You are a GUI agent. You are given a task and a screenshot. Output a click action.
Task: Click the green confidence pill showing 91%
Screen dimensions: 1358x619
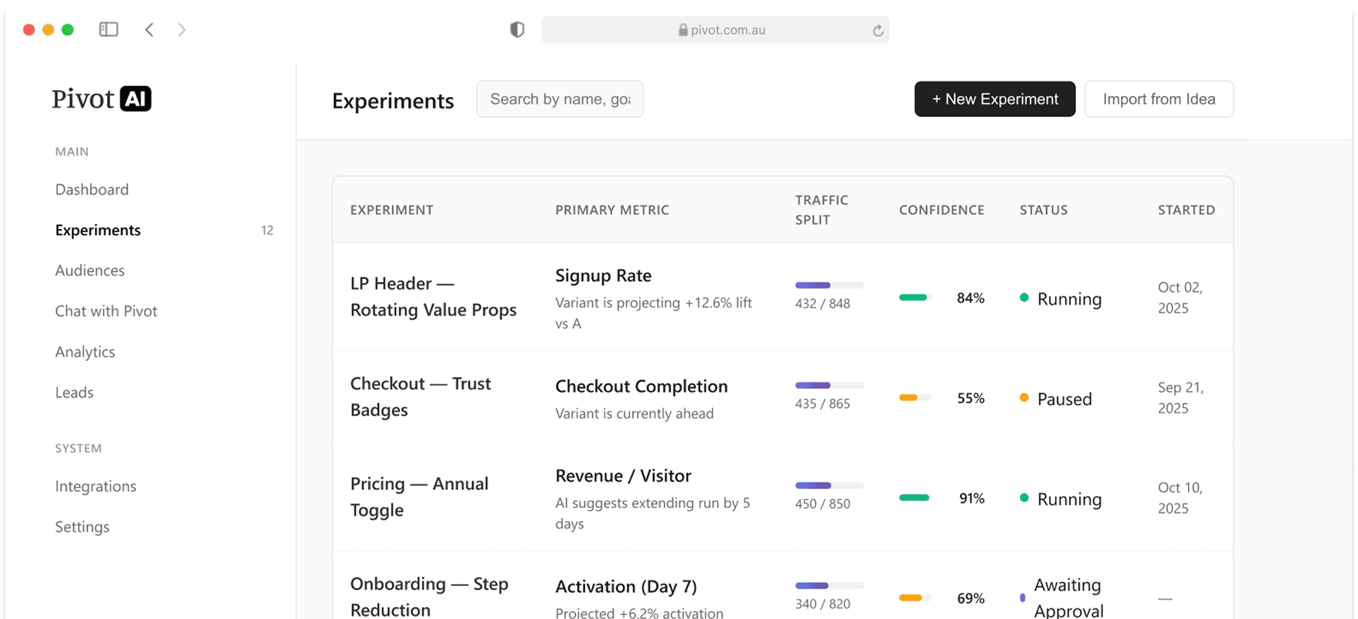click(x=914, y=498)
